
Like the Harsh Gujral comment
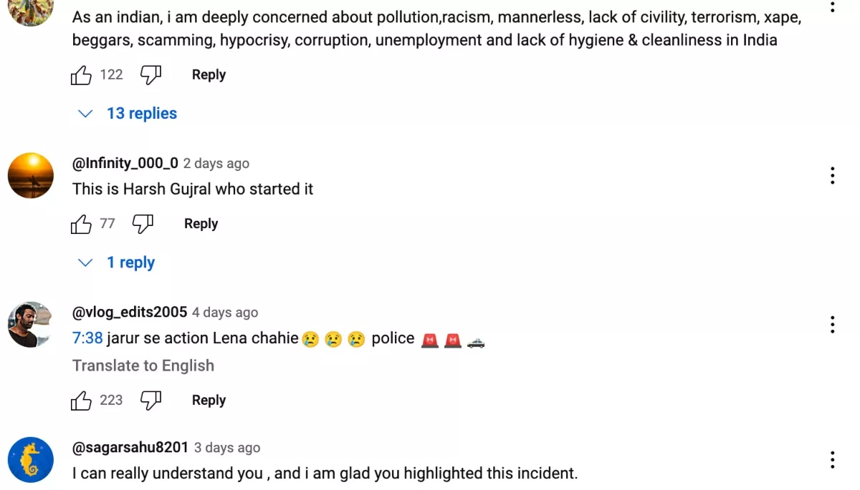tap(81, 224)
